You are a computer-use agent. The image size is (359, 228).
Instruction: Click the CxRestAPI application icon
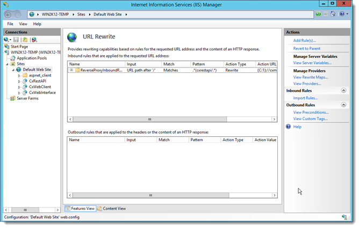(x=25, y=81)
